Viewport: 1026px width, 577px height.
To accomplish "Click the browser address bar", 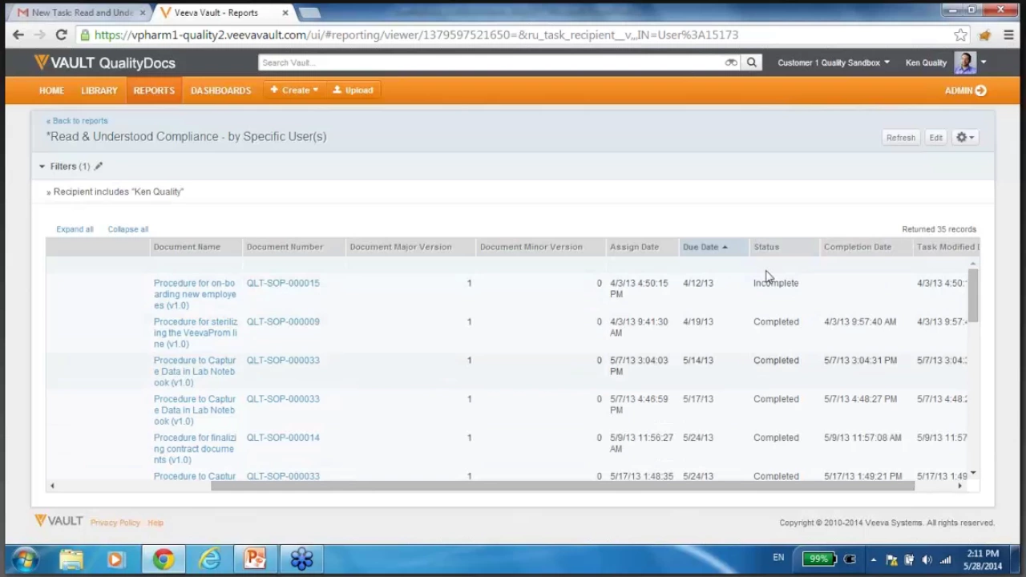I will (x=513, y=34).
